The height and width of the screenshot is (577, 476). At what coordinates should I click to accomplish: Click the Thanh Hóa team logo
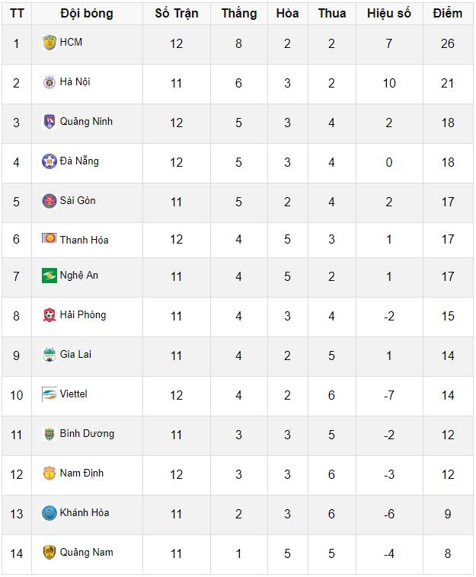click(x=50, y=239)
